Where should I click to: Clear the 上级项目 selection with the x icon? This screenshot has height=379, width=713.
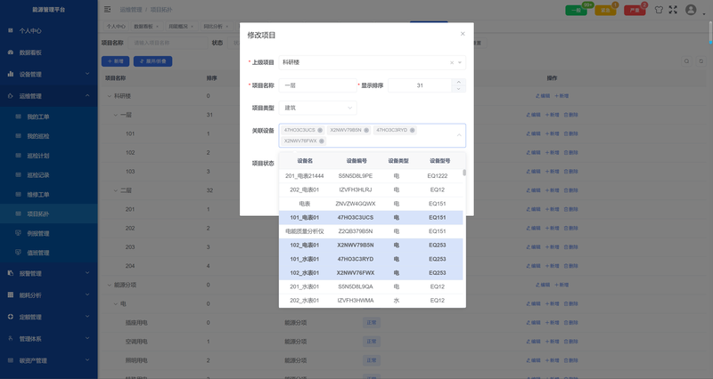[452, 62]
